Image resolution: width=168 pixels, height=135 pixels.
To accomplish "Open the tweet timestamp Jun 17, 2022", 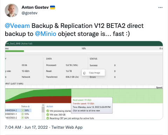I will 36,127.
